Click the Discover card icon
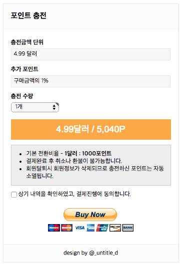The width and height of the screenshot is (182, 266). [x=115, y=228]
